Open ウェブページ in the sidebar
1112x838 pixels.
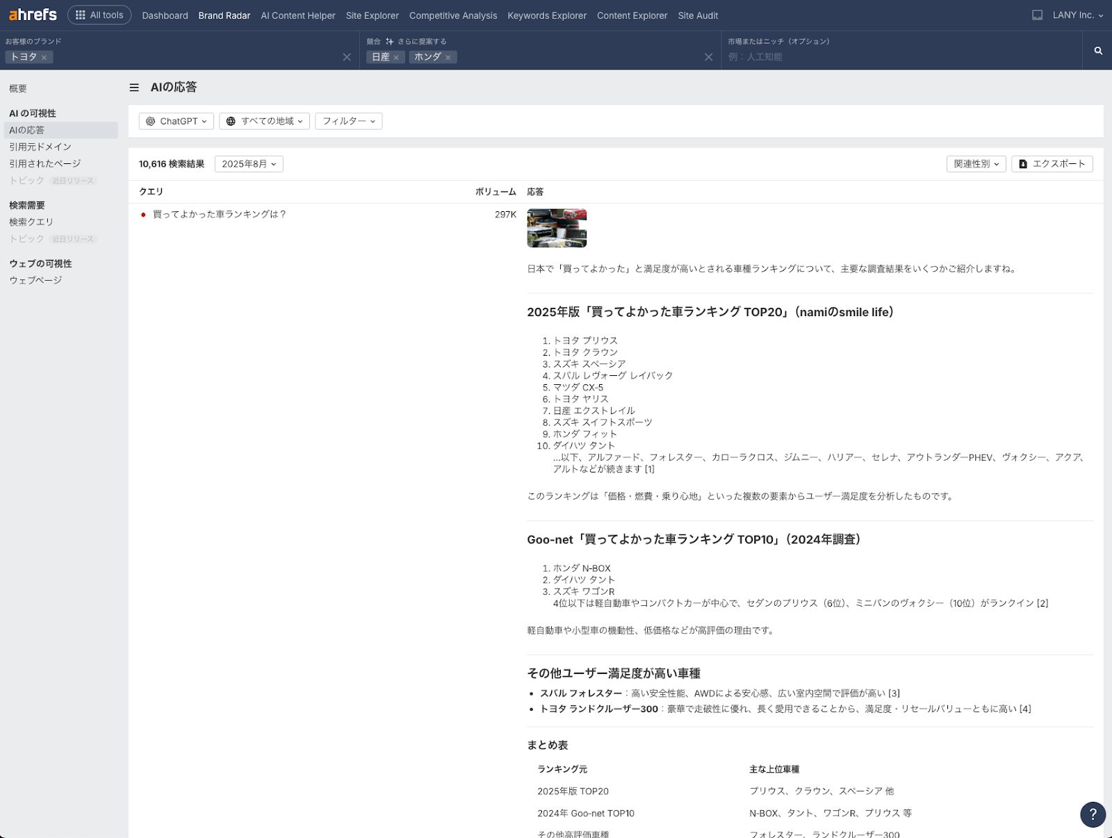35,280
